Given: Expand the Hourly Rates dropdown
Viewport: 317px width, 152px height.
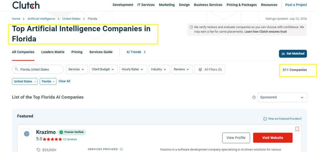Looking at the screenshot, I should [133, 69].
